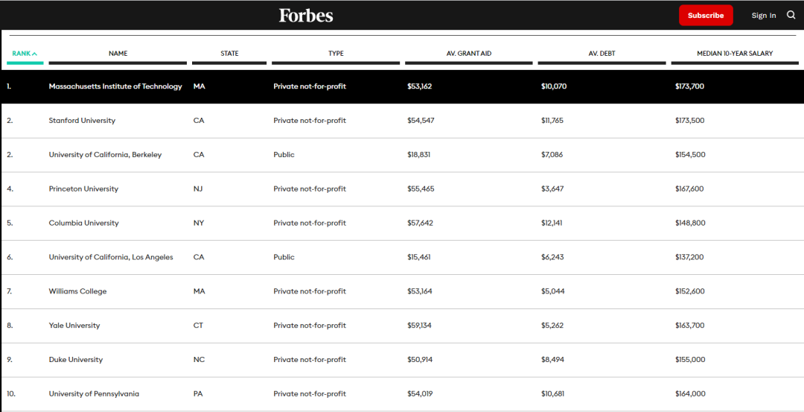Viewport: 804px width, 412px height.
Task: Sort table by STATE column
Action: pos(229,54)
